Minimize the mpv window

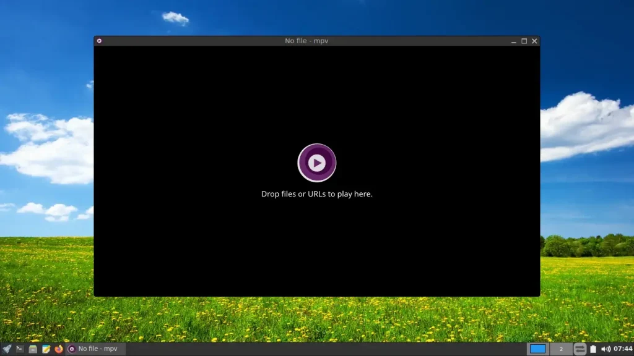click(x=513, y=41)
